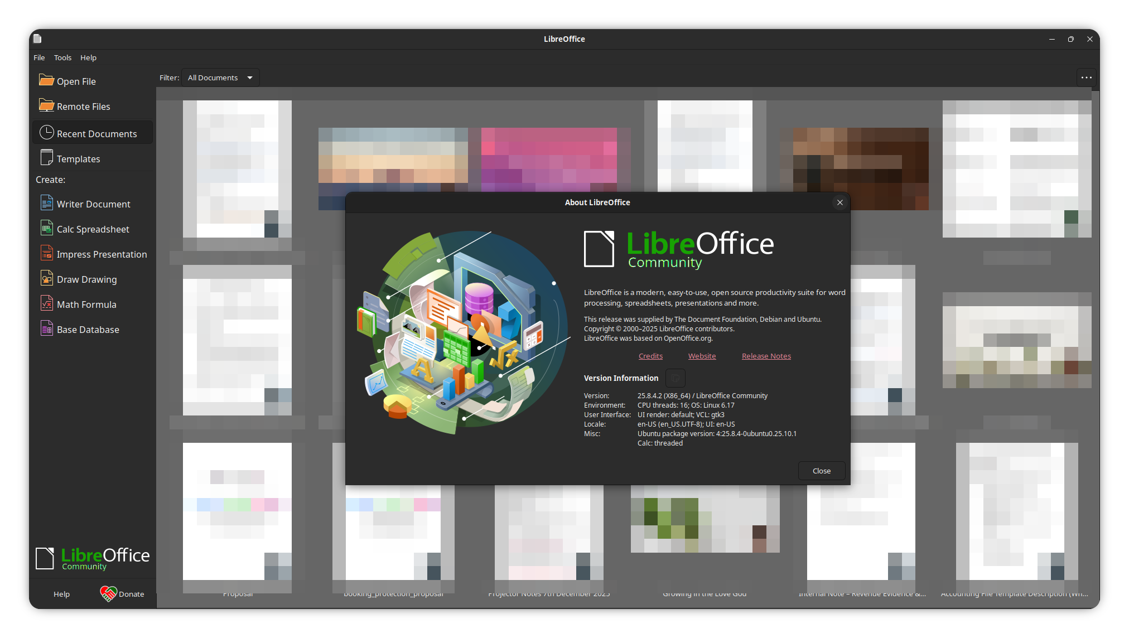Open a Base Database
Screen dimensions: 1129x638
point(88,329)
